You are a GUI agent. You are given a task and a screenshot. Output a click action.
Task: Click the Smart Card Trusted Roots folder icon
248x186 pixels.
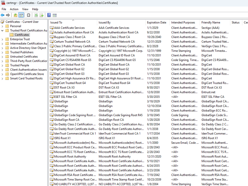click(x=7, y=78)
